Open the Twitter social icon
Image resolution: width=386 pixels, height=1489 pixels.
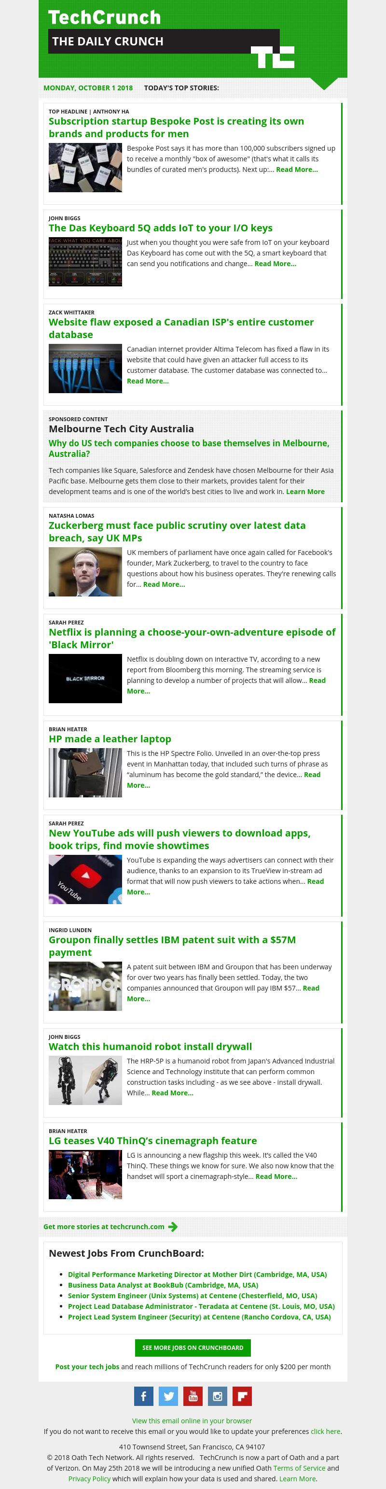coord(168,1396)
